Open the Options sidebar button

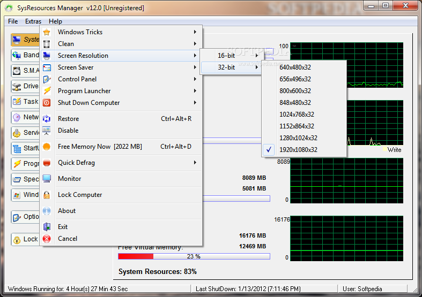[x=25, y=217]
